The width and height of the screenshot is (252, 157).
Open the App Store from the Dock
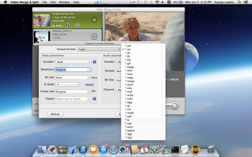click(x=103, y=149)
